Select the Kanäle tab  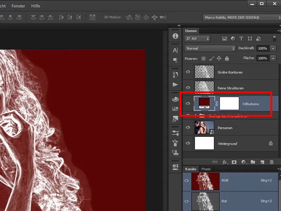[190, 169]
